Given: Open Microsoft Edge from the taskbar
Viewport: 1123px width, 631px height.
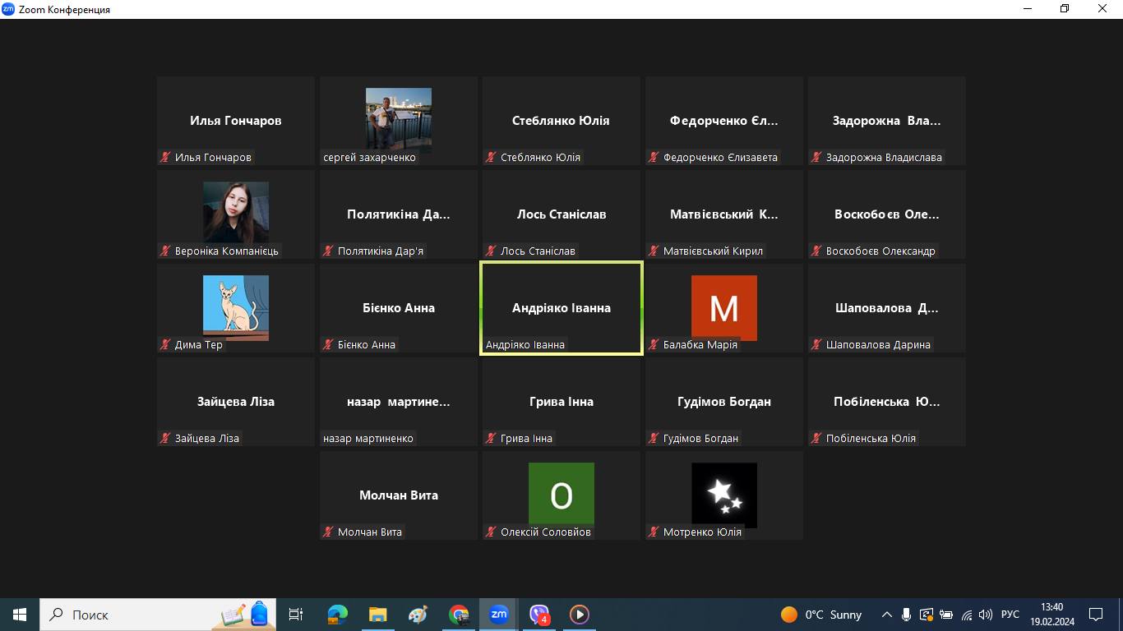Looking at the screenshot, I should pos(338,615).
